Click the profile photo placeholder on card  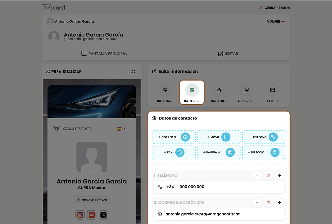(92, 157)
